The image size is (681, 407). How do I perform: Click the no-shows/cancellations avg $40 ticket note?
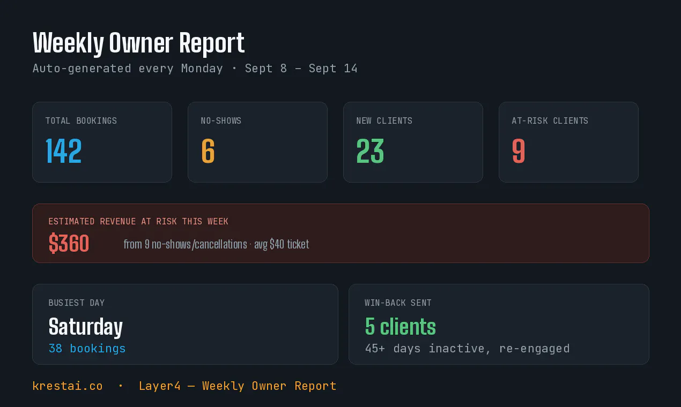click(216, 245)
